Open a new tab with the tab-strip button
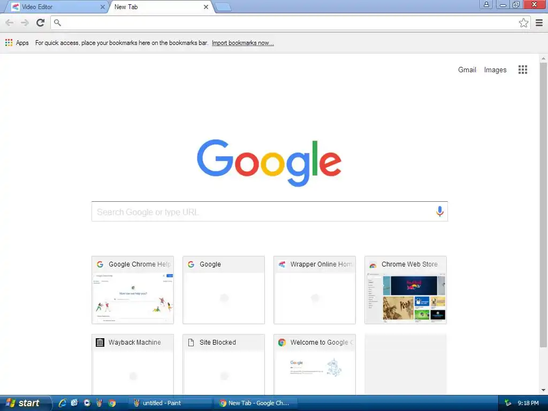The width and height of the screenshot is (548, 411). point(223,7)
